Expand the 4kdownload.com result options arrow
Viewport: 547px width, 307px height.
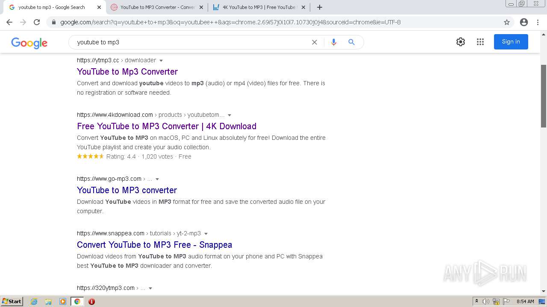pos(229,115)
